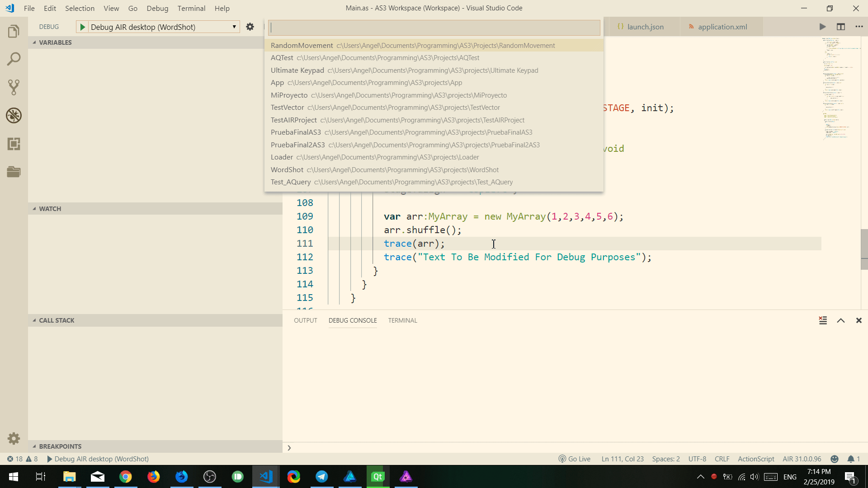Toggle Go Live server in status bar
868x488 pixels.
[575, 459]
